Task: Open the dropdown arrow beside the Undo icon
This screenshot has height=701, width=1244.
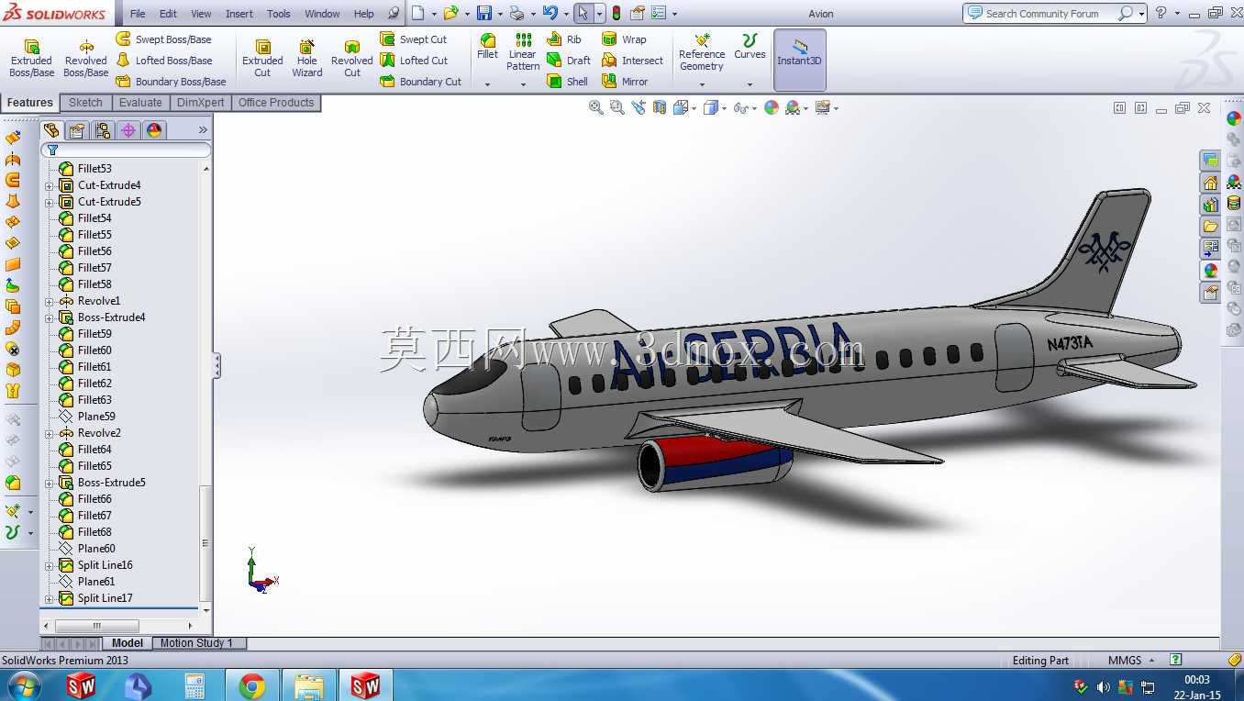Action: coord(566,14)
